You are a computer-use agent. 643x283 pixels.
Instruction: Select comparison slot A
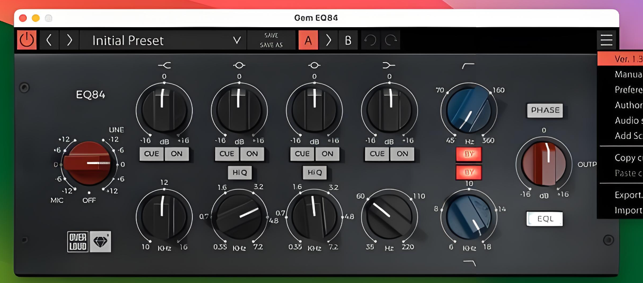(308, 40)
